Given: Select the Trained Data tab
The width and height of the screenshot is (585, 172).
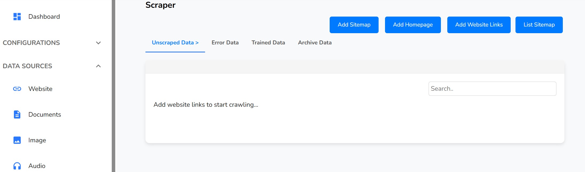Looking at the screenshot, I should click(268, 43).
